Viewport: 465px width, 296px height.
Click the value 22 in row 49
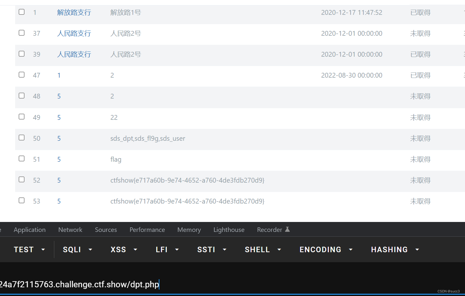[x=114, y=118]
